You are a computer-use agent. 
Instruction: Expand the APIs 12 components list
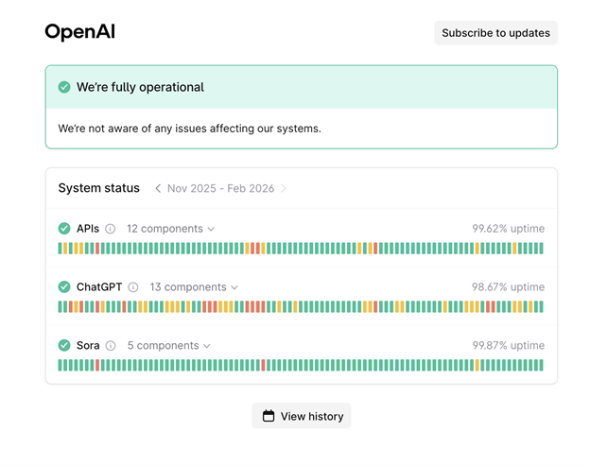click(170, 229)
